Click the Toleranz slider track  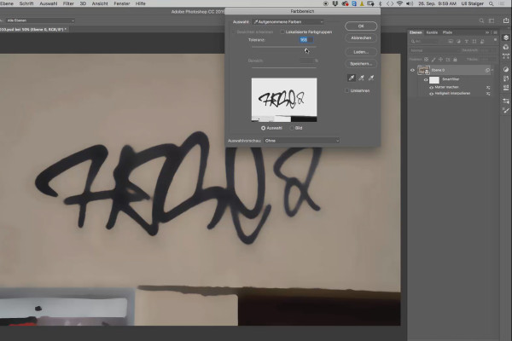pos(284,47)
